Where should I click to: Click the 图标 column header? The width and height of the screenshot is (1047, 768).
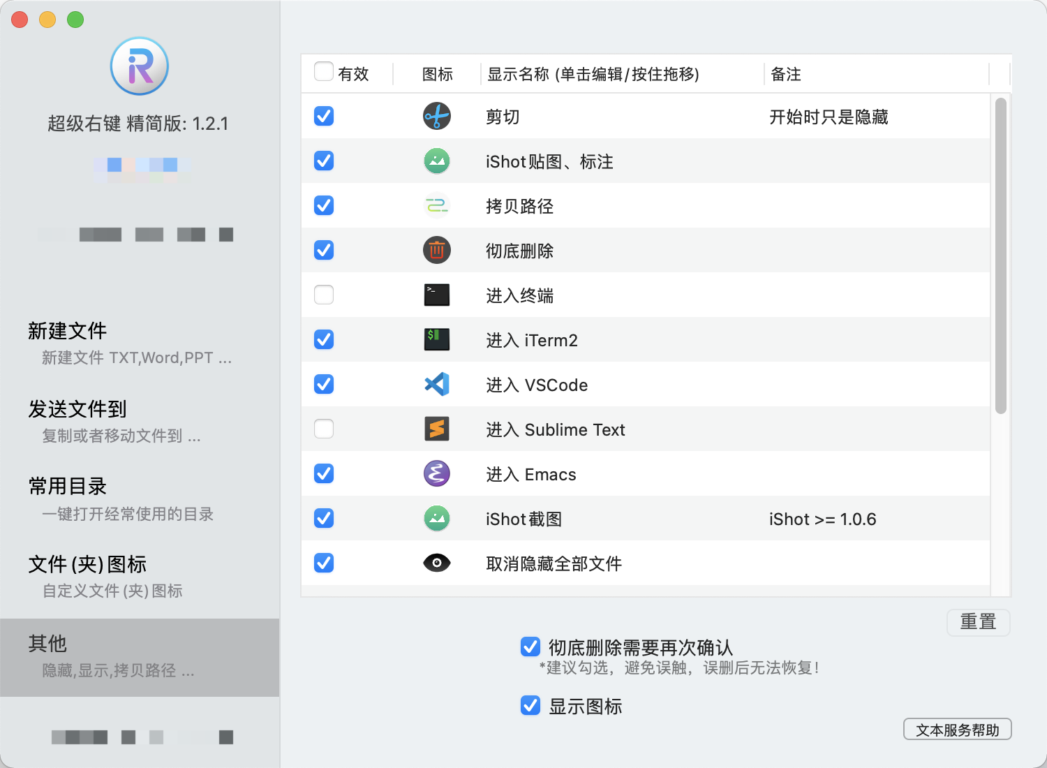pyautogui.click(x=438, y=74)
